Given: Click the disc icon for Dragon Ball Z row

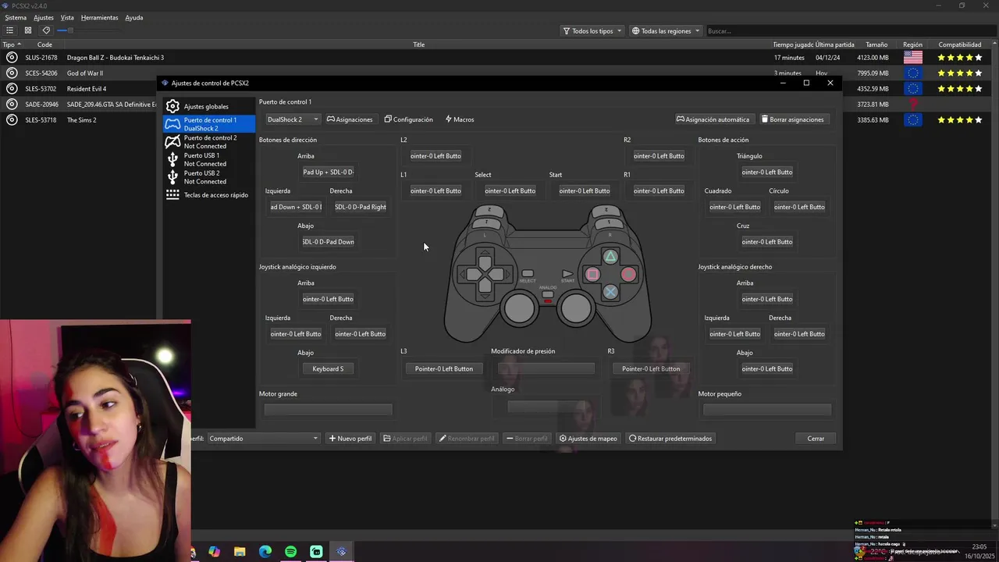Looking at the screenshot, I should coord(11,58).
